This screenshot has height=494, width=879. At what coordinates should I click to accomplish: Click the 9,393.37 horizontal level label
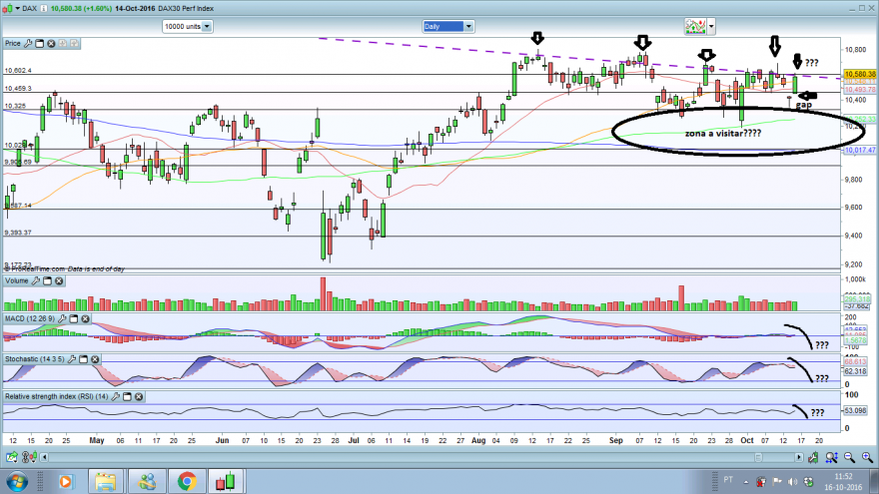coord(19,233)
